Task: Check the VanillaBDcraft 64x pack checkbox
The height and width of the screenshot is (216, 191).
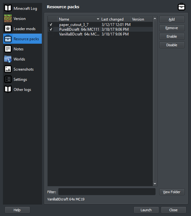Action: click(x=51, y=34)
